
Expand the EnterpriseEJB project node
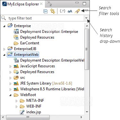click(4, 49)
